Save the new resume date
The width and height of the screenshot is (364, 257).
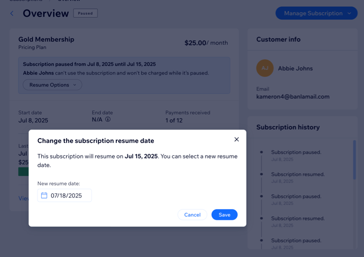click(x=224, y=215)
